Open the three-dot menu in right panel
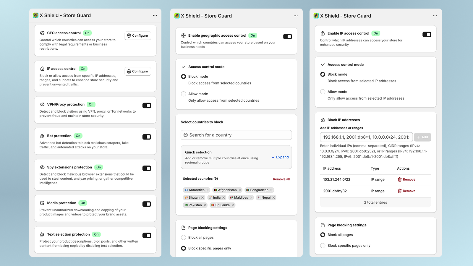Screen dimensions: 473x266 [435, 16]
